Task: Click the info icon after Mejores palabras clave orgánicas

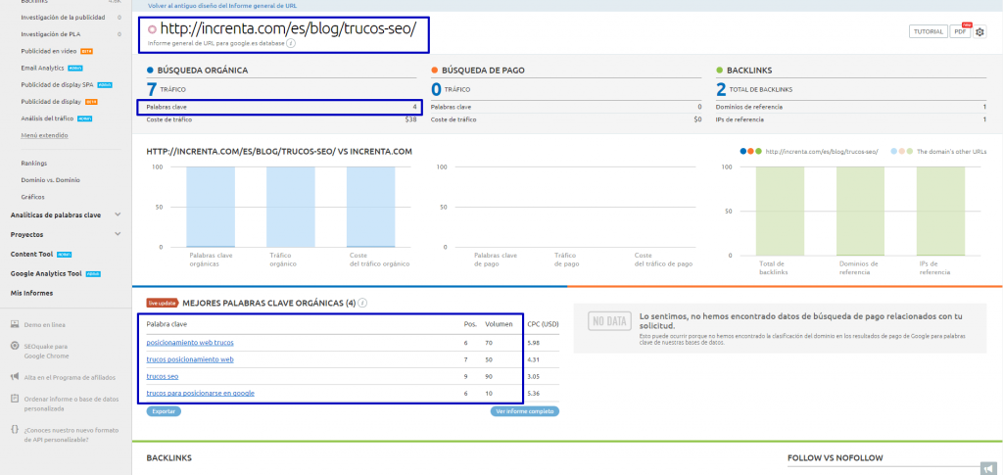Action: click(362, 303)
